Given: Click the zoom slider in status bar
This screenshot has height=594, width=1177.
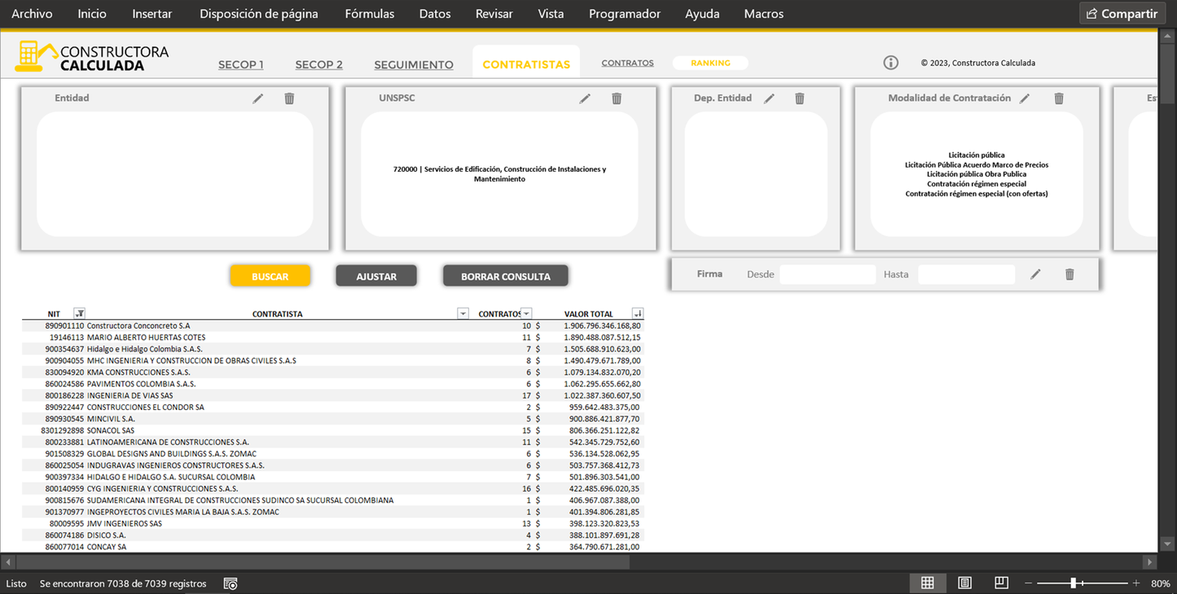Looking at the screenshot, I should [1074, 583].
